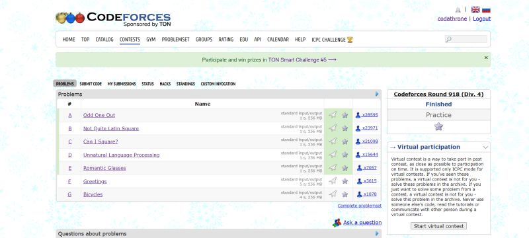
Task: Switch language using the UK flag icon
Action: (475, 9)
